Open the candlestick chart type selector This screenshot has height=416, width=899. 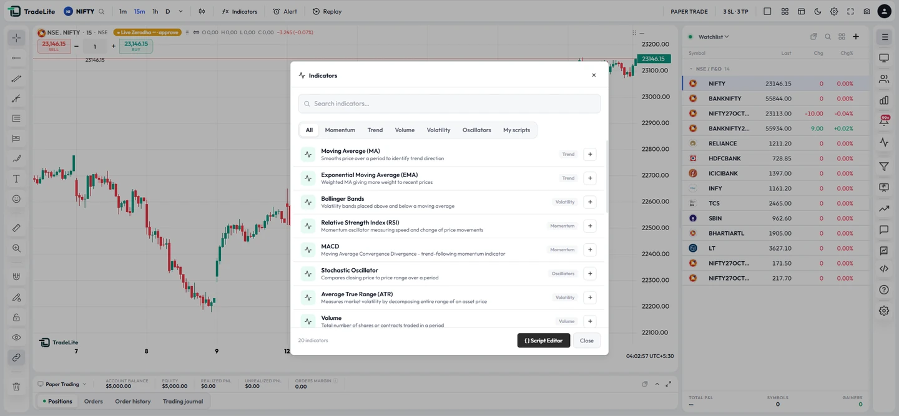click(x=202, y=11)
